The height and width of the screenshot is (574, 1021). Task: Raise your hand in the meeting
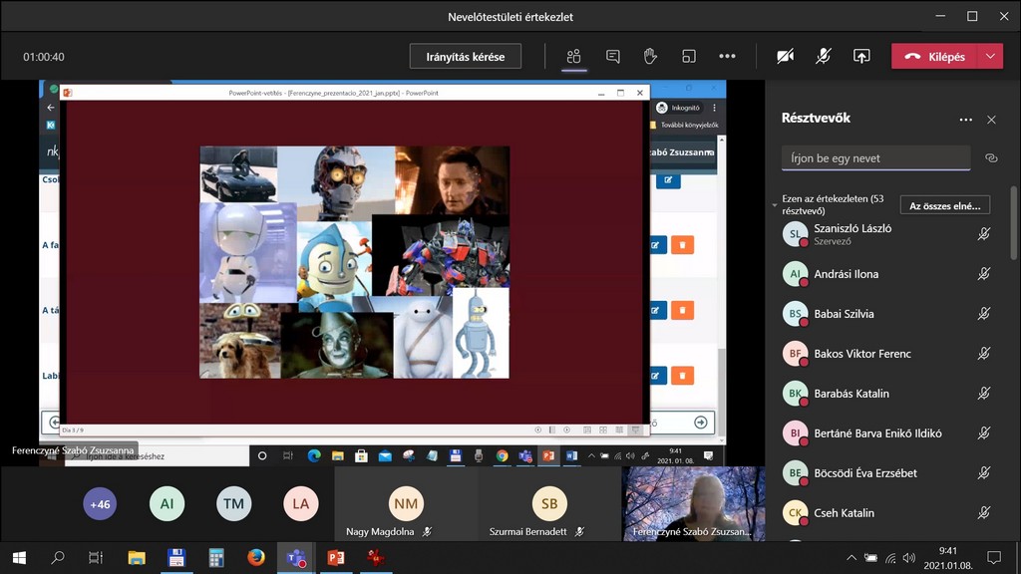[x=650, y=57]
